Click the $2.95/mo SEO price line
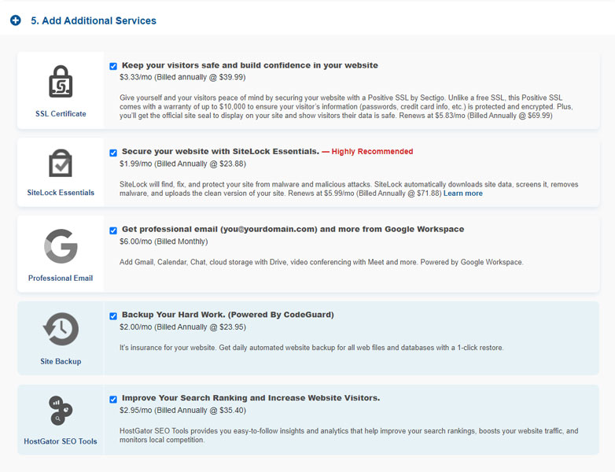 pos(182,411)
